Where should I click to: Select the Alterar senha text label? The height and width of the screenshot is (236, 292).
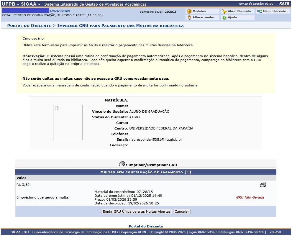click(203, 17)
